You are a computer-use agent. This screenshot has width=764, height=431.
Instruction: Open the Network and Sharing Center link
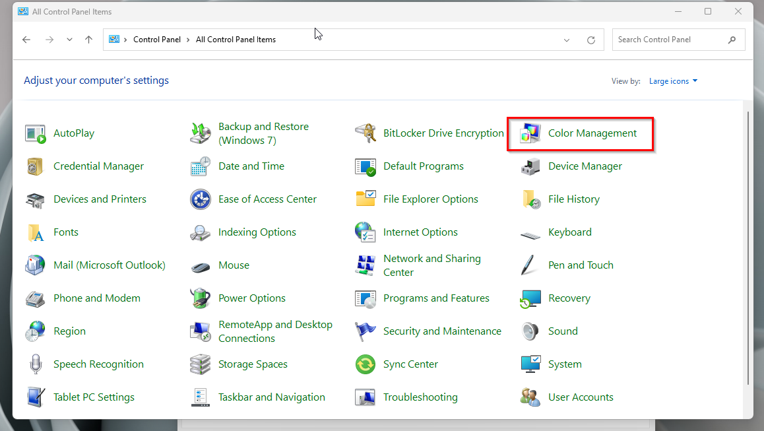tap(431, 265)
